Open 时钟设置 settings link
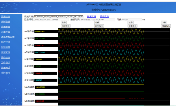The image size is (176, 106). pos(5,47)
